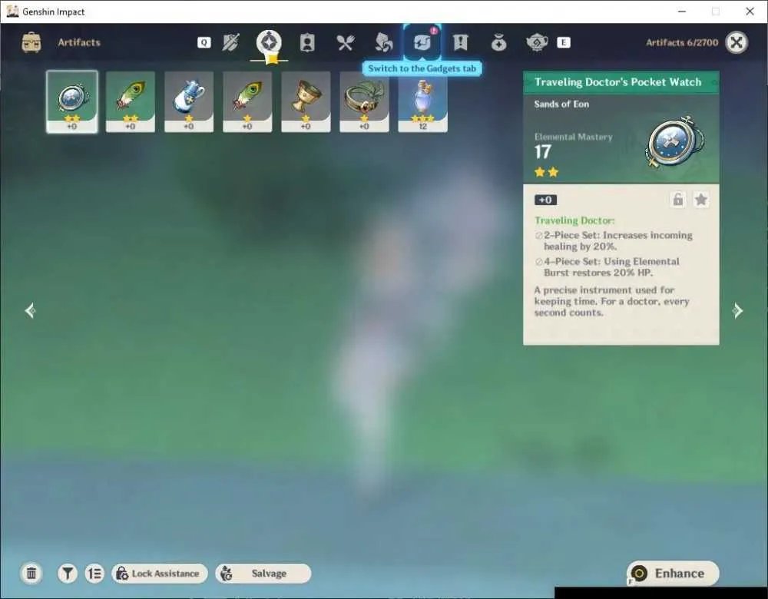
Task: Select the Artifacts tab icon
Action: coord(268,42)
